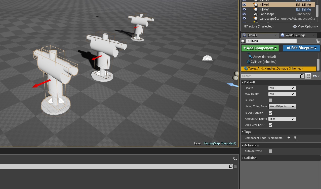Viewport: 321px width, 189px height.
Task: Open details view options eye dropdown
Action: coord(316,76)
